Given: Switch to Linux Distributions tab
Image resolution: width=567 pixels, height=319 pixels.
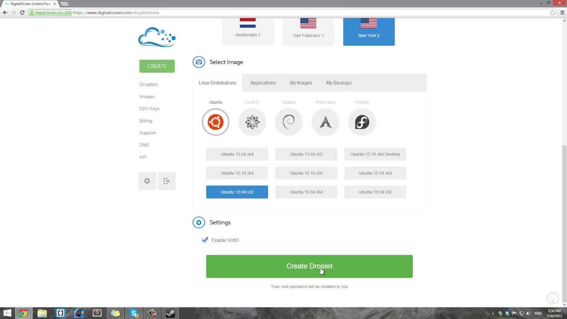Looking at the screenshot, I should [217, 83].
